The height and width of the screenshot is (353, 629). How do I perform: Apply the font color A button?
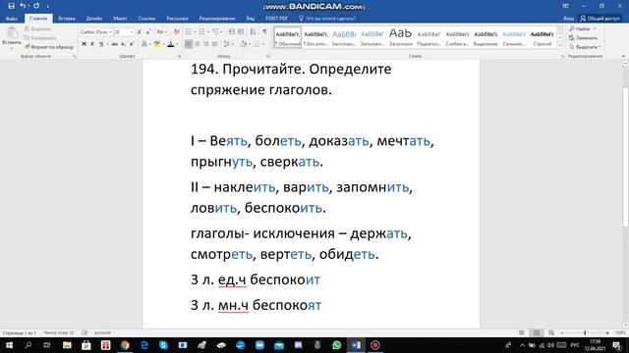click(x=170, y=44)
